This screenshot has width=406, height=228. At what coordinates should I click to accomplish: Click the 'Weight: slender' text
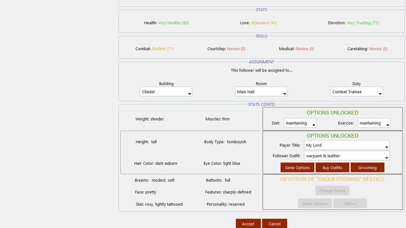[150, 119]
